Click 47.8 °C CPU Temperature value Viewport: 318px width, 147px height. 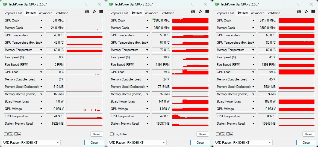(x=161, y=116)
